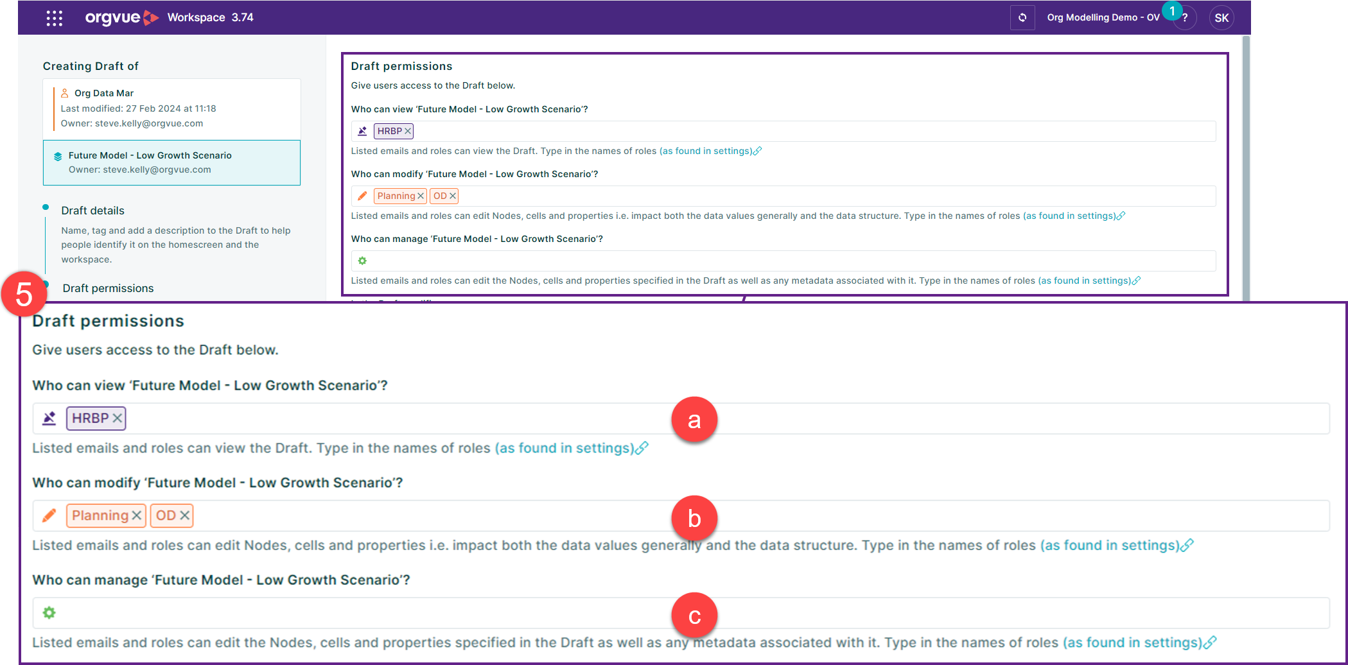Open enlarged 'as found in settings' link under modify
The image size is (1348, 665).
point(1117,545)
